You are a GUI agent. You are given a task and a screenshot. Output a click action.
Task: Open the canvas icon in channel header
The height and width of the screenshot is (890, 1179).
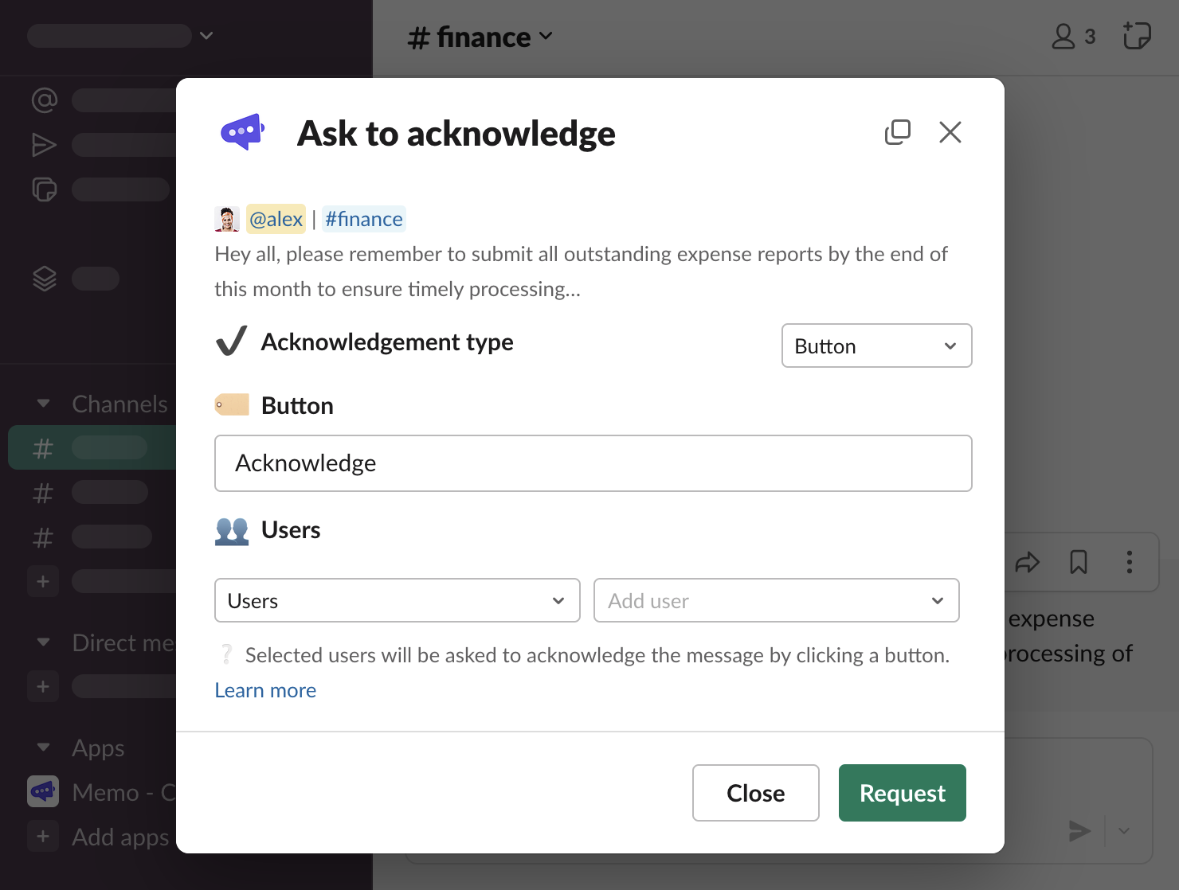pyautogui.click(x=1137, y=37)
